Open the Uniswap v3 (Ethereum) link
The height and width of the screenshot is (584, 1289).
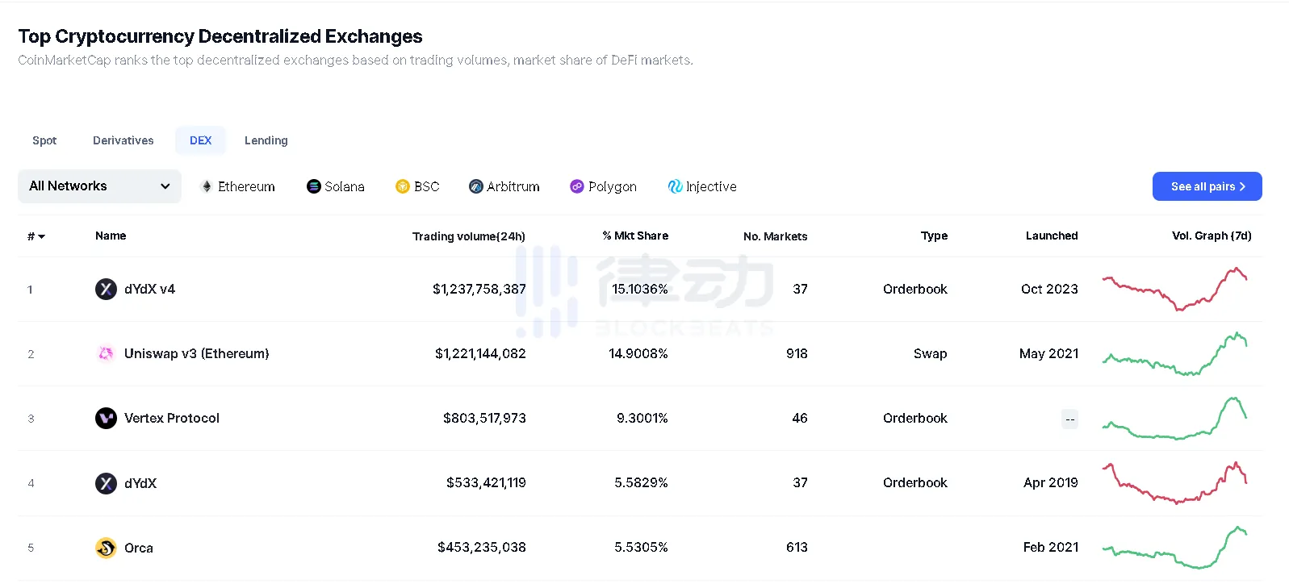tap(197, 353)
